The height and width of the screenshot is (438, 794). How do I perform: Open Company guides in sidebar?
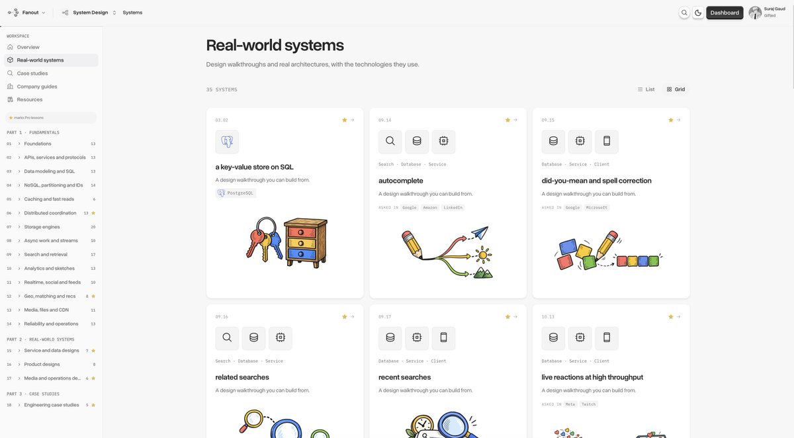coord(51,86)
